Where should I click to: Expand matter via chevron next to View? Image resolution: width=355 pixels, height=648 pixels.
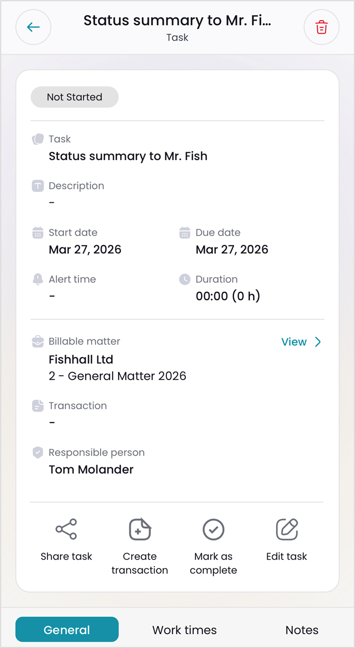click(x=318, y=342)
